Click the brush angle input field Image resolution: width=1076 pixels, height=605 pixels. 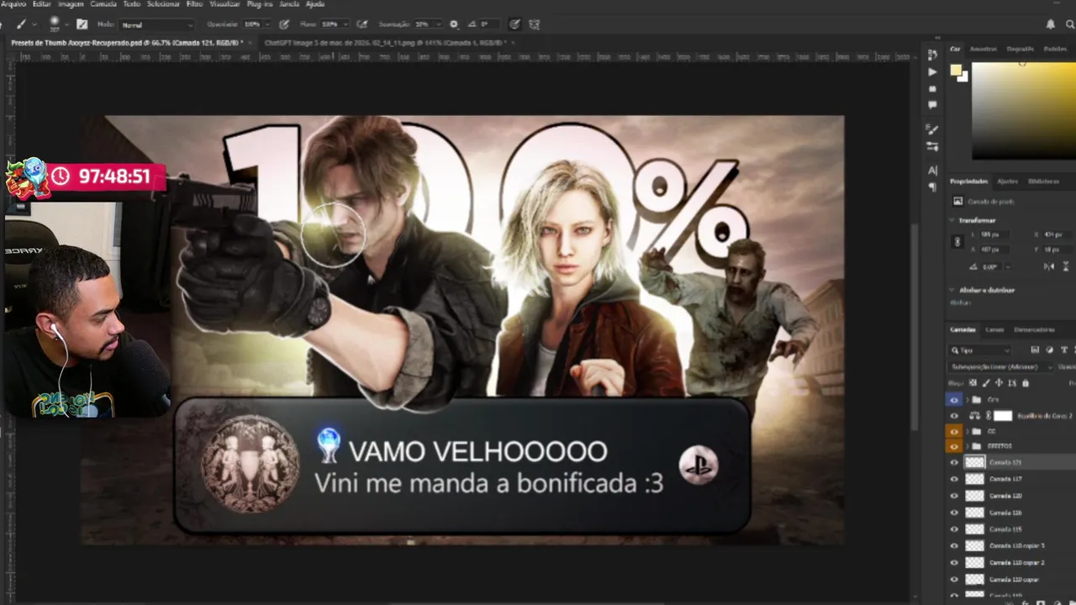point(488,24)
